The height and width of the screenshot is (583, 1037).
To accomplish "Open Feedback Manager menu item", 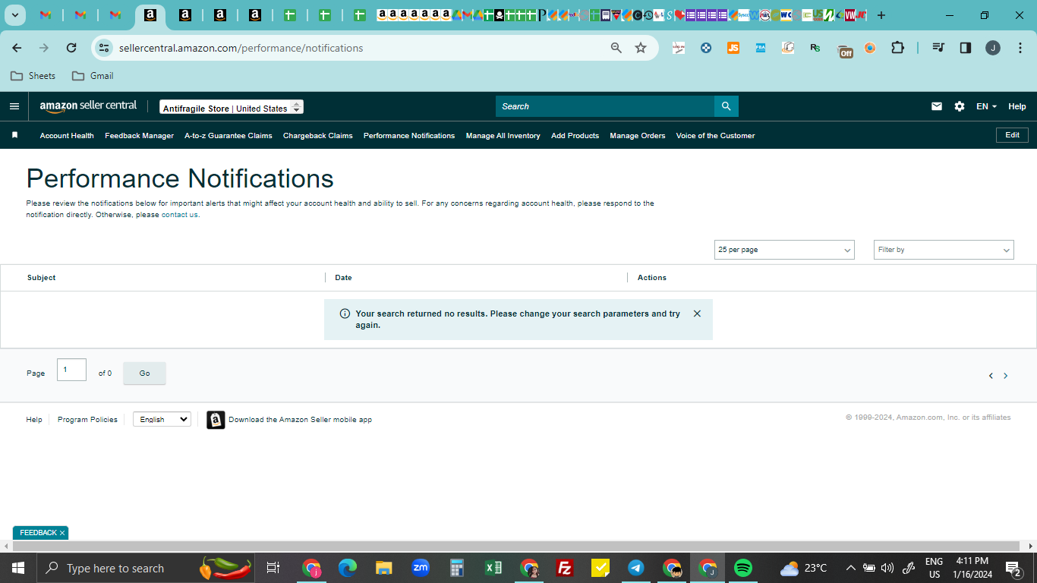I will pos(140,136).
